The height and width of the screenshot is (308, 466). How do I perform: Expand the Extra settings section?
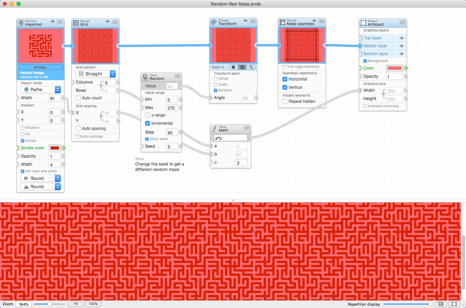click(78, 137)
